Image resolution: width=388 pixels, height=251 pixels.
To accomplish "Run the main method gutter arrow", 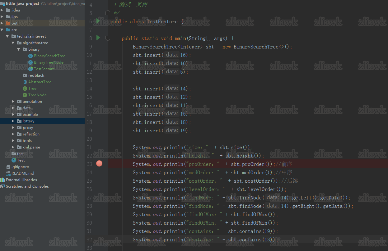I will click(98, 38).
